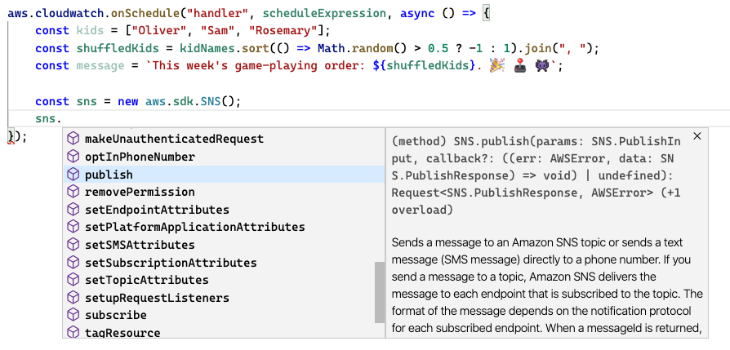The height and width of the screenshot is (350, 730).
Task: Click the cube icon beside setTopicAttributes
Action: tap(73, 280)
